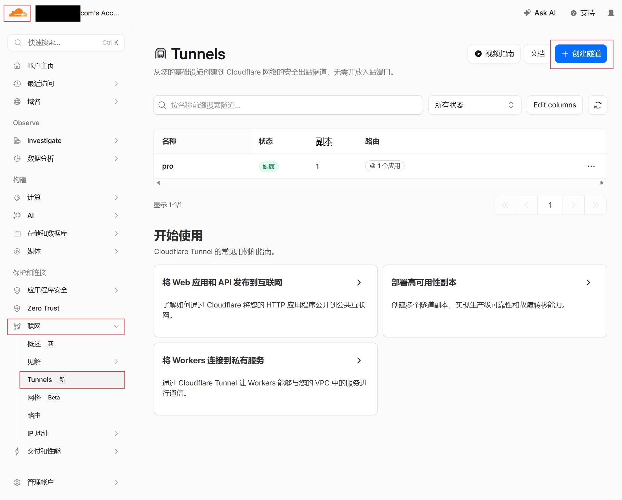Open the 文档 documentation button

(x=537, y=54)
